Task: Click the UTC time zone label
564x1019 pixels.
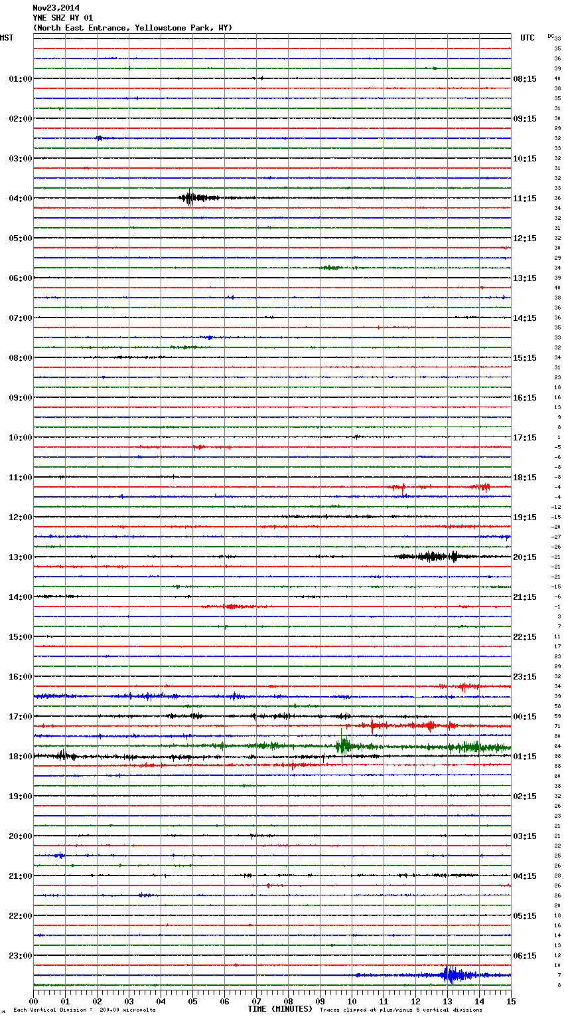Action: pos(527,38)
